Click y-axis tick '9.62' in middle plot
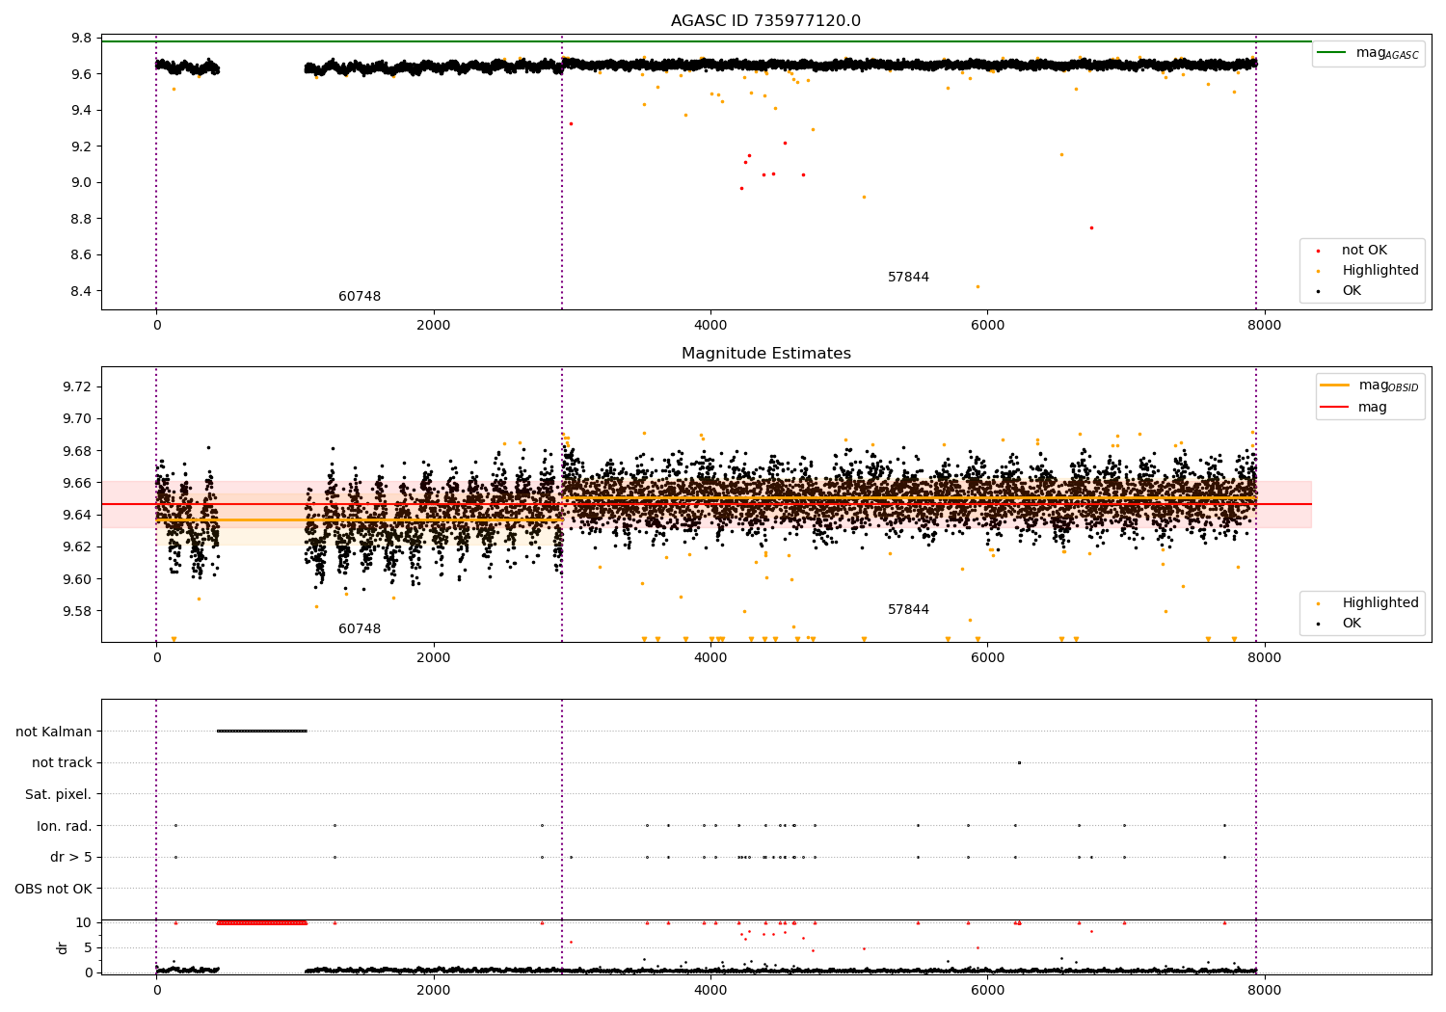 (x=77, y=547)
